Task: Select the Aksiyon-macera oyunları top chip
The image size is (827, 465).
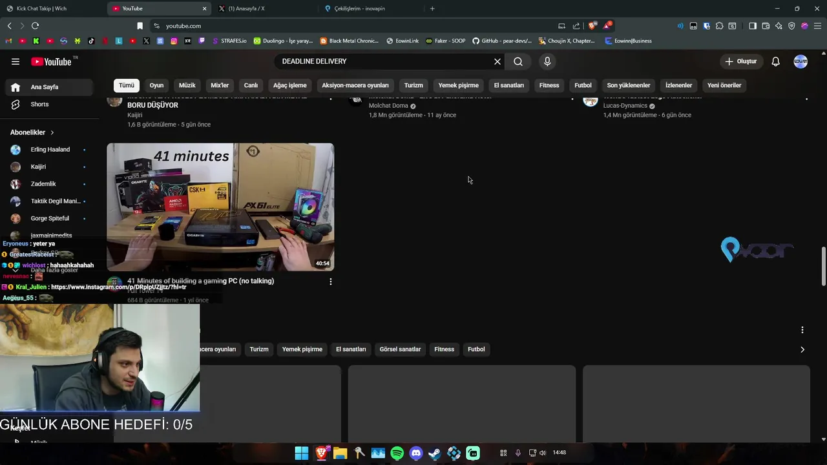Action: click(x=355, y=85)
